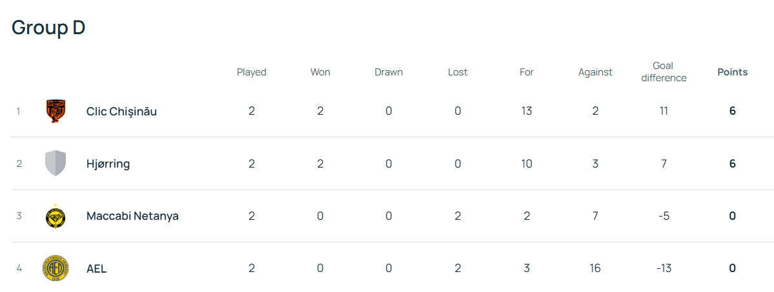Click the Clic Chișinău team crest
The width and height of the screenshot is (774, 292).
[56, 111]
